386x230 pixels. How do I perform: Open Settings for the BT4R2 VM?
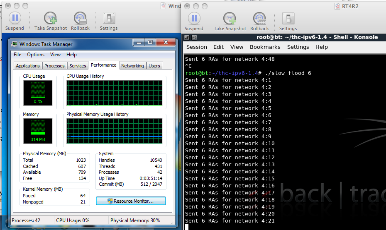[288, 22]
